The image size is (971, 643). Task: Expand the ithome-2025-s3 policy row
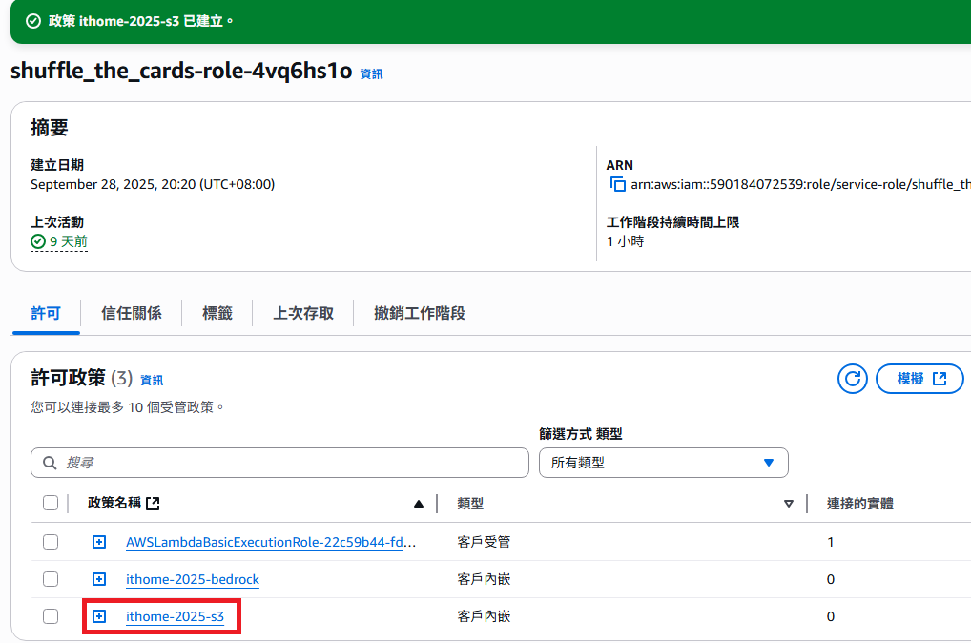(99, 616)
